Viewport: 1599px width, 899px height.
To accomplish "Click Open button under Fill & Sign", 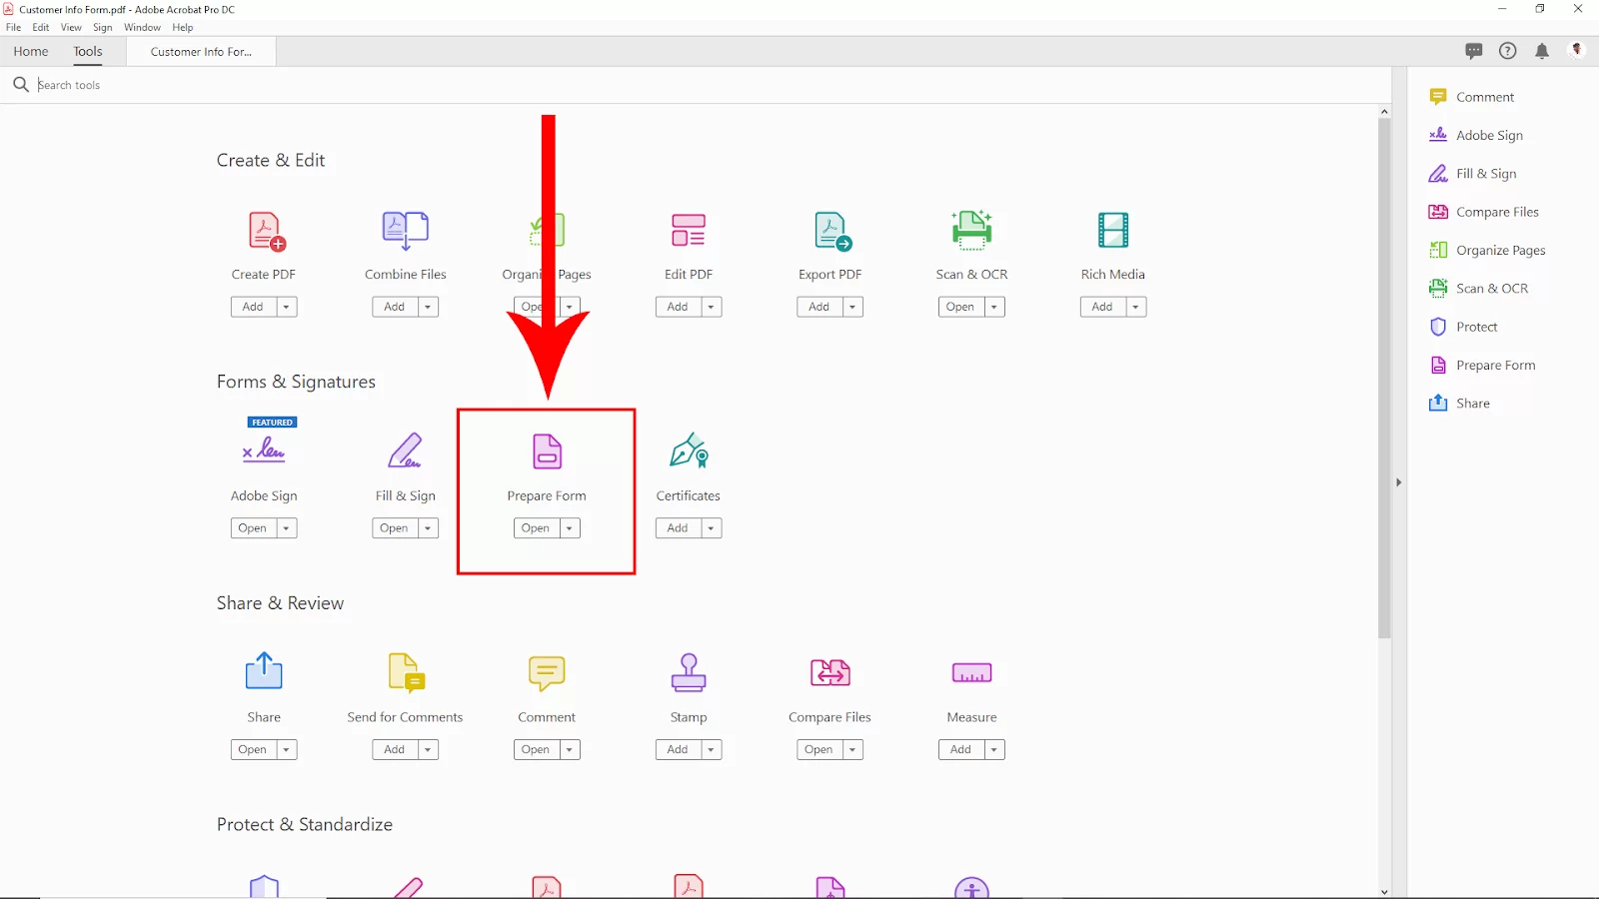I will tap(394, 528).
